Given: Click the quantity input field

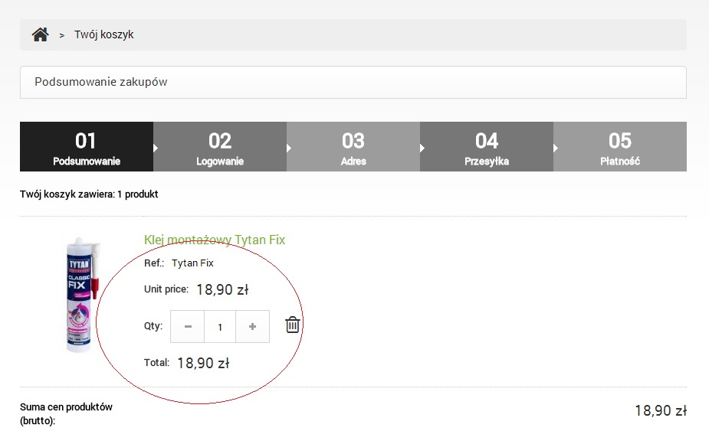Looking at the screenshot, I should click(220, 326).
